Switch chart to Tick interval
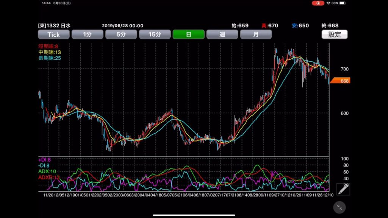This screenshot has height=218, width=388. point(54,34)
